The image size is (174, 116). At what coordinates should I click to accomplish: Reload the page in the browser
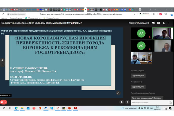(3, 14)
